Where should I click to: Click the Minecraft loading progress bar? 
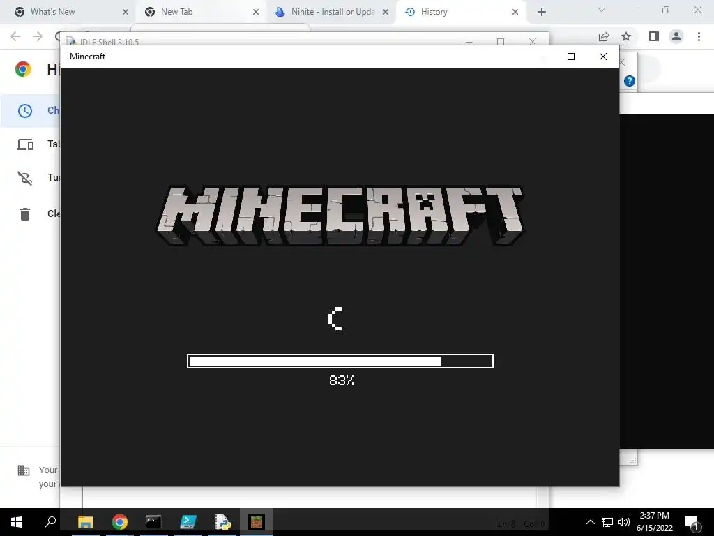coord(340,361)
